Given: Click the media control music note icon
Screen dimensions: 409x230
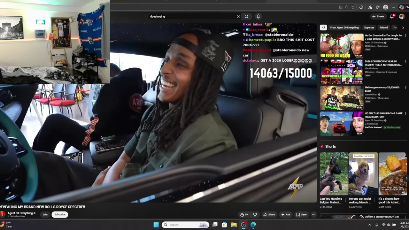Looking at the screenshot, I should click(370, 7).
